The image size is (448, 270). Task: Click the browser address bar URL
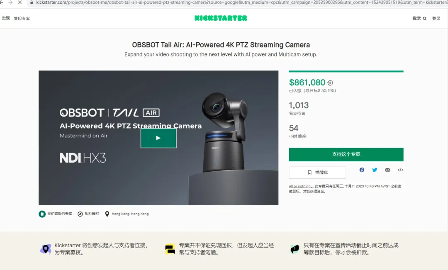240,2
